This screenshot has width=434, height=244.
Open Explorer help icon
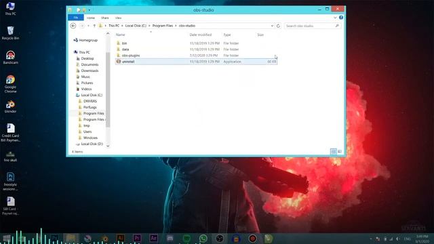[341, 18]
